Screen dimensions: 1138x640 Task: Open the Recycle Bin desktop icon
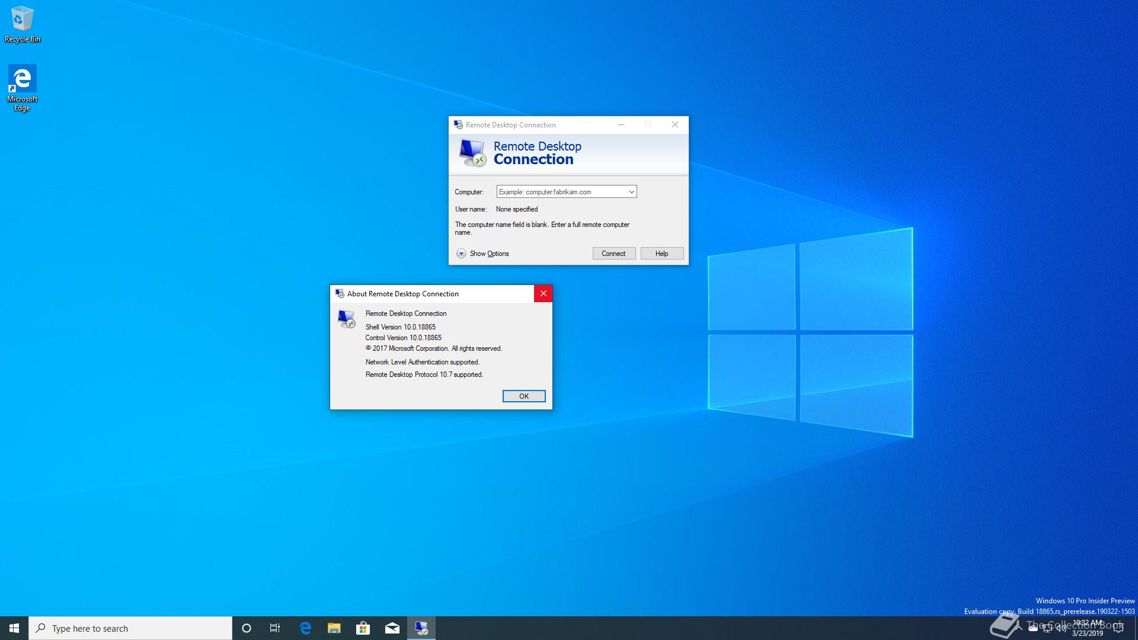tap(23, 24)
